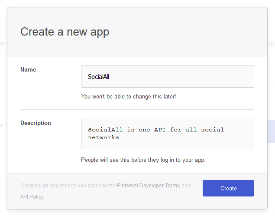Click the divider line between Name and Description
Image resolution: width=275 pixels, height=216 pixels.
coord(137,109)
